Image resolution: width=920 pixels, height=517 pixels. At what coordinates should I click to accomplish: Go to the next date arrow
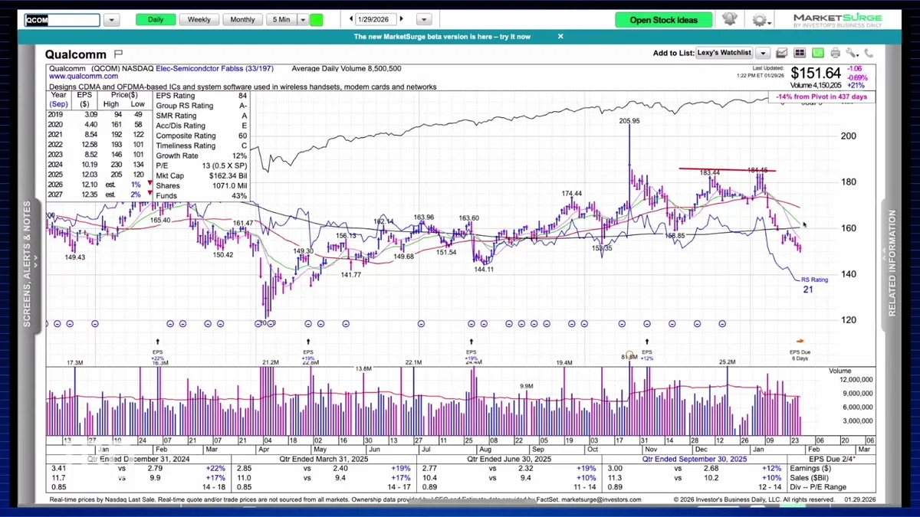tap(402, 19)
